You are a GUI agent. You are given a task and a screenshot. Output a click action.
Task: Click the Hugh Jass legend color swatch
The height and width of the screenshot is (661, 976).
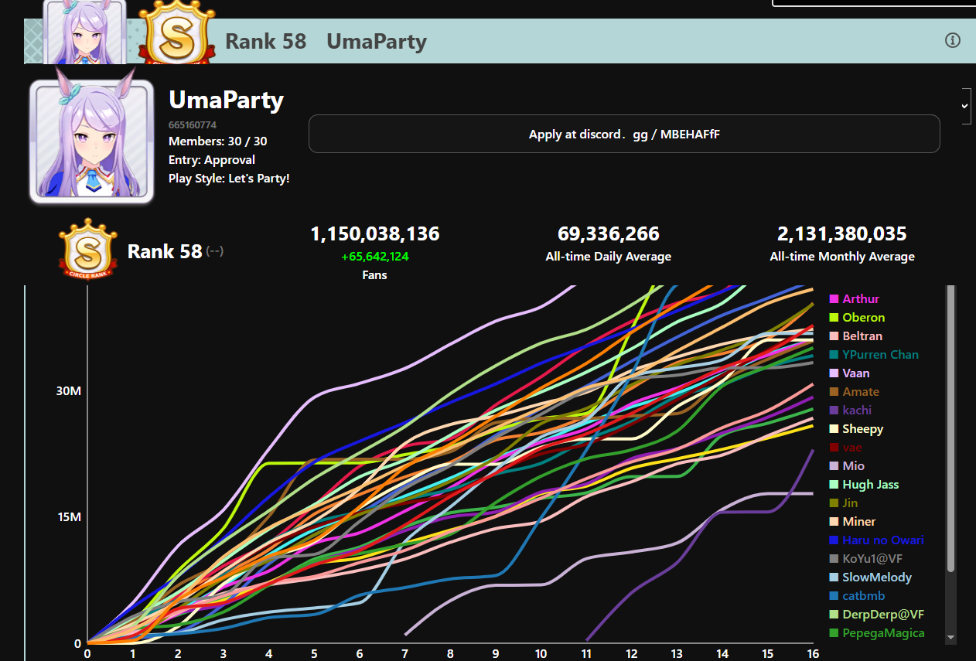click(834, 485)
